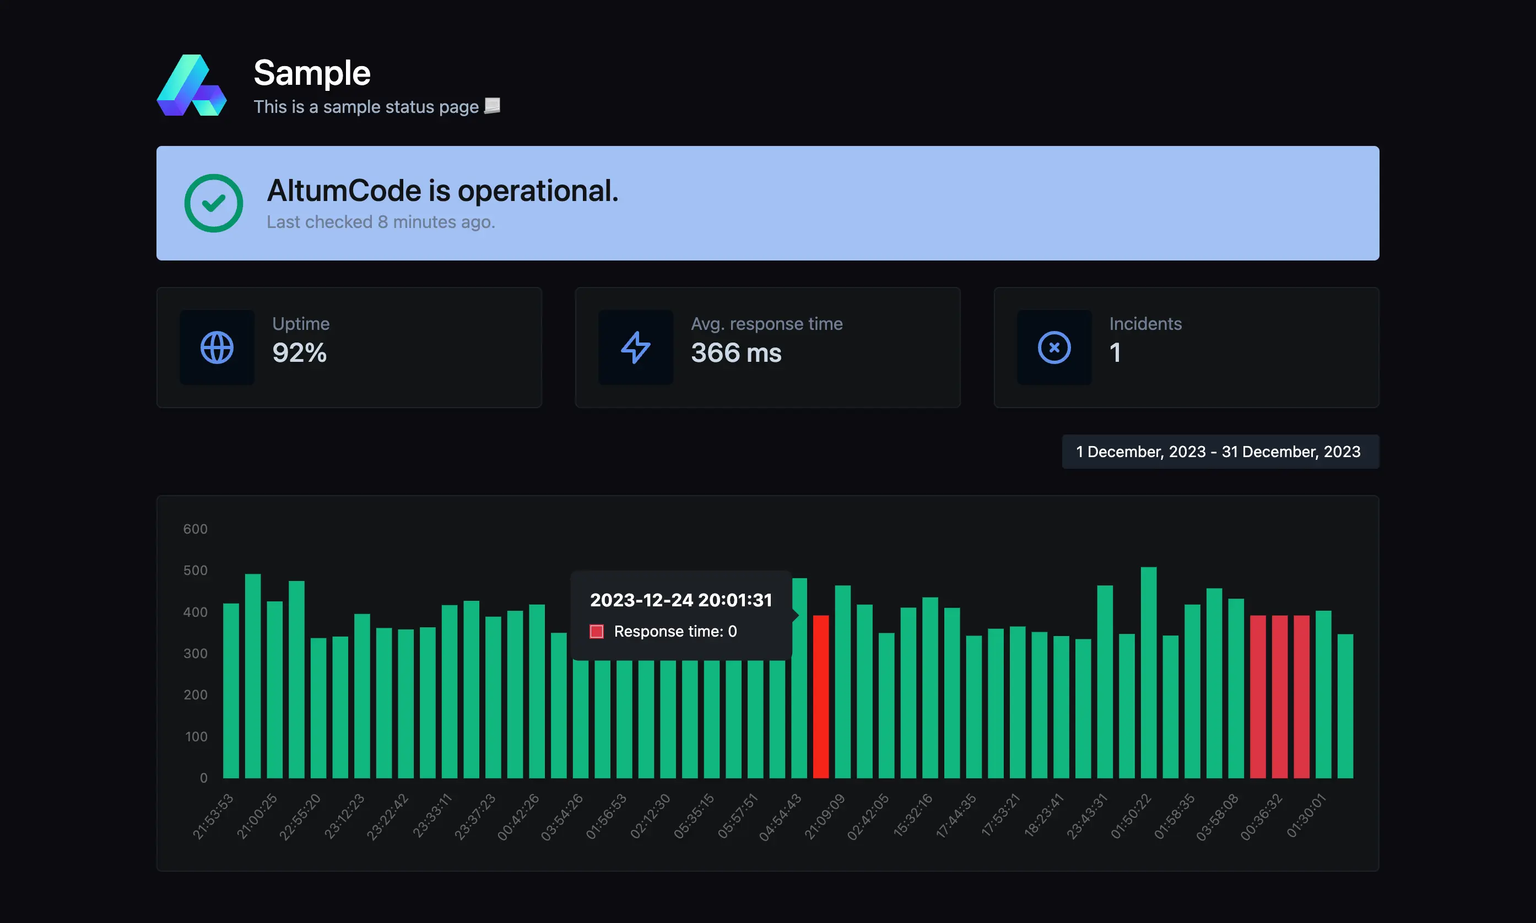Click the first green bar above 21:53:53
The width and height of the screenshot is (1536, 923).
231,691
